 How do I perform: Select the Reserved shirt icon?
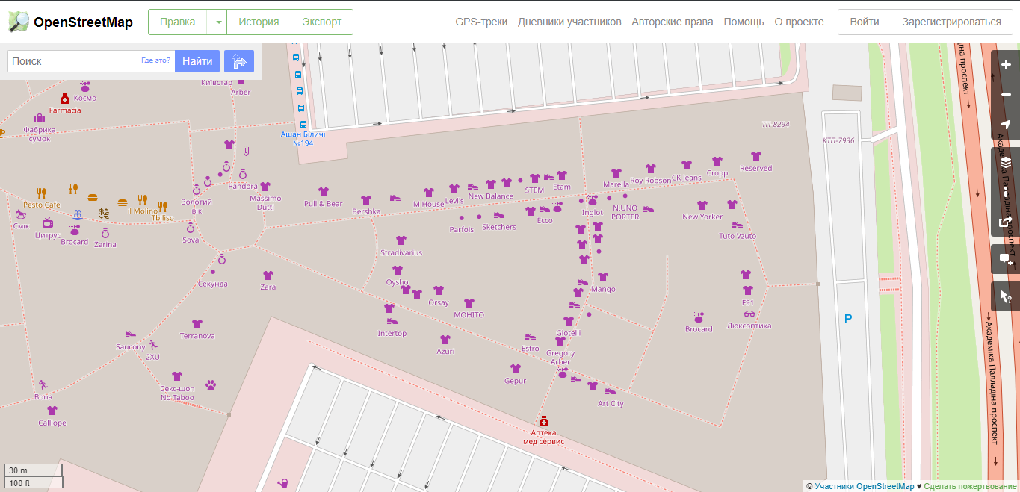pos(756,156)
